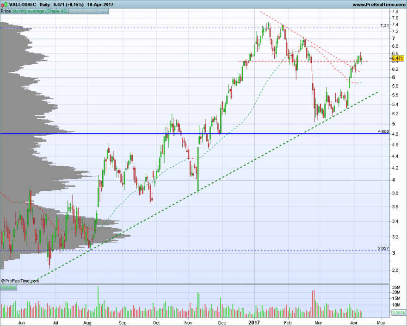Click the Daily timeframe label

pos(45,5)
